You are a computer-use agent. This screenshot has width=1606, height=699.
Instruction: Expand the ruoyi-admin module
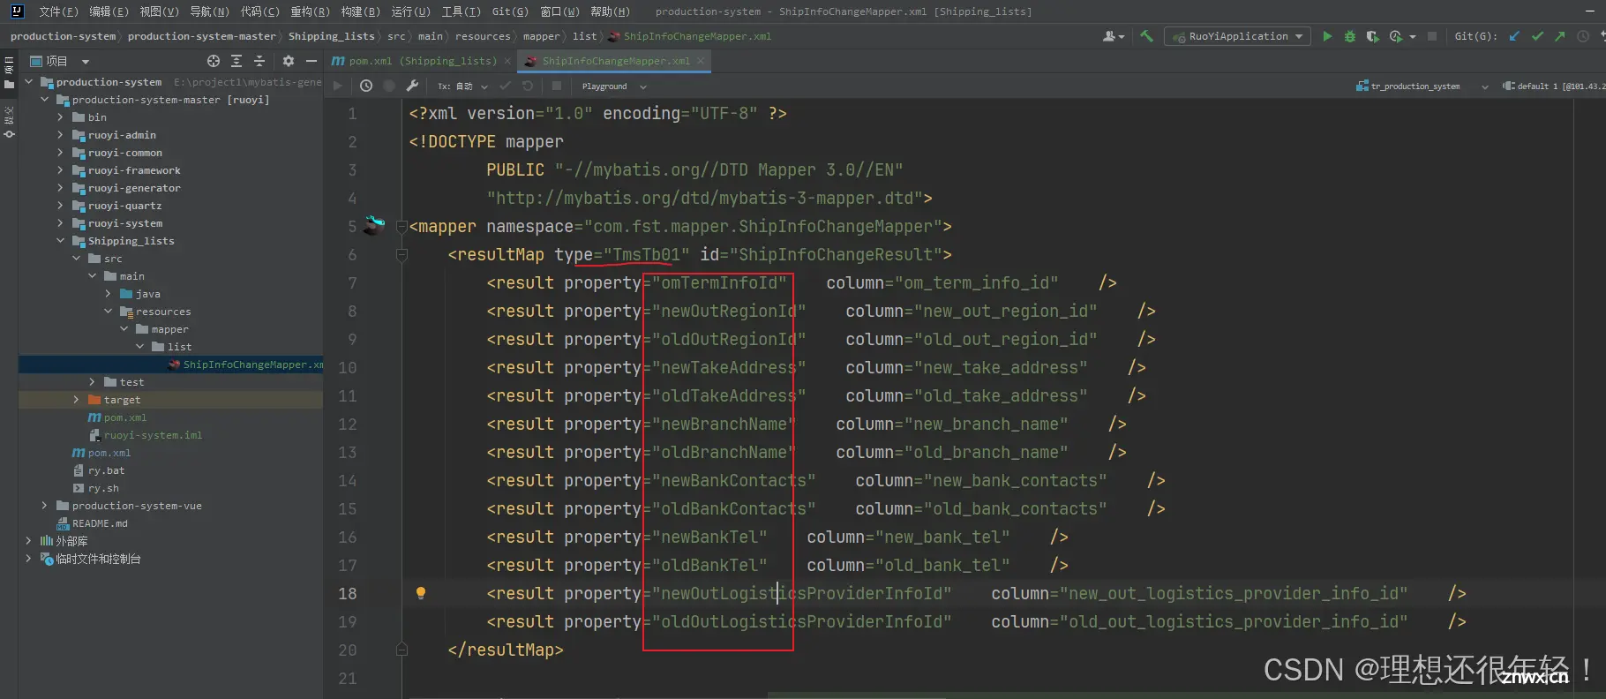(x=60, y=135)
